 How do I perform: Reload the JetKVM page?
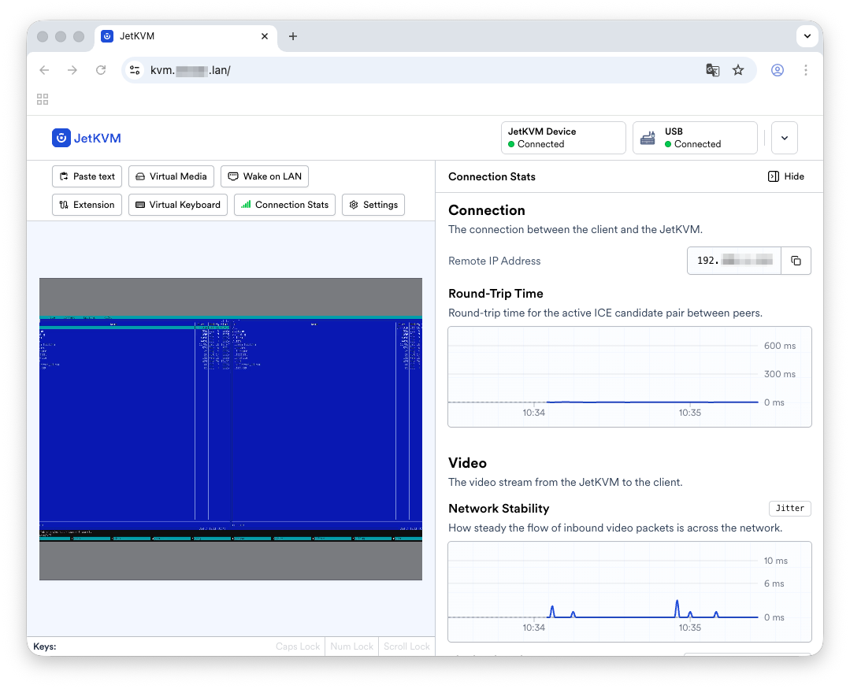101,70
